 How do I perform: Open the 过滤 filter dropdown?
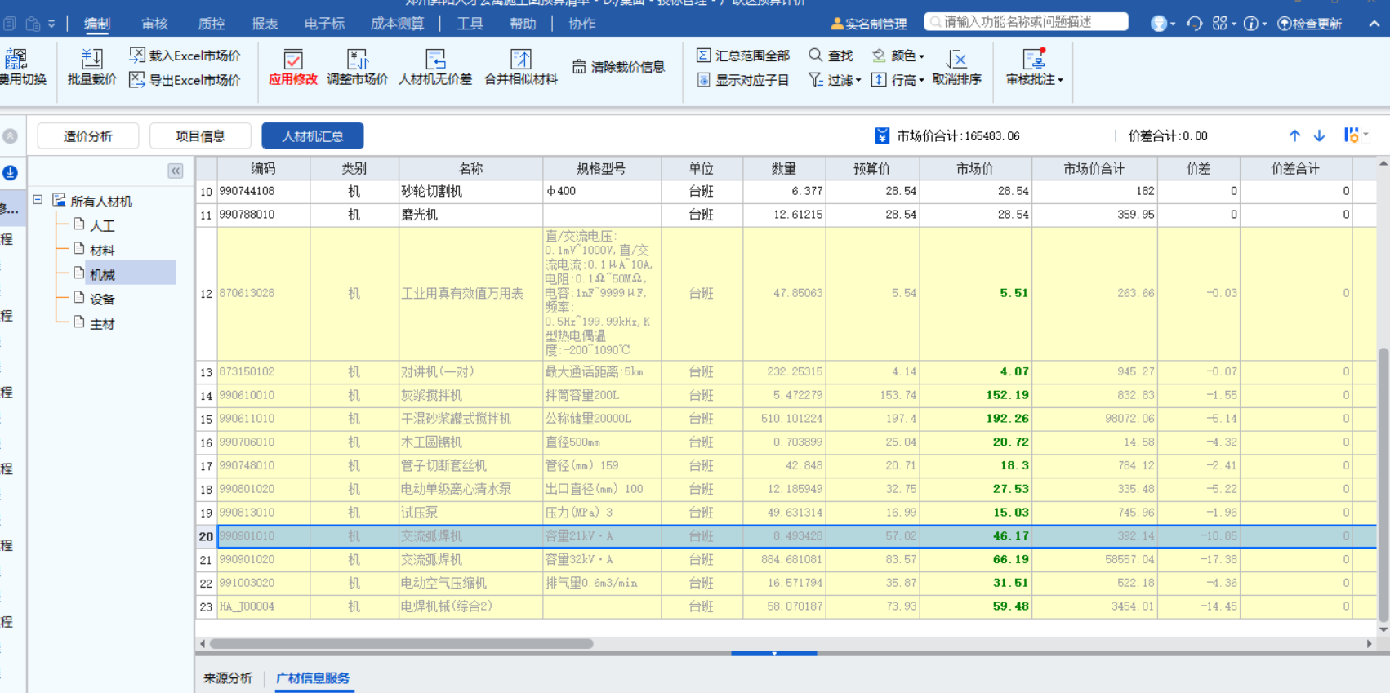point(834,80)
